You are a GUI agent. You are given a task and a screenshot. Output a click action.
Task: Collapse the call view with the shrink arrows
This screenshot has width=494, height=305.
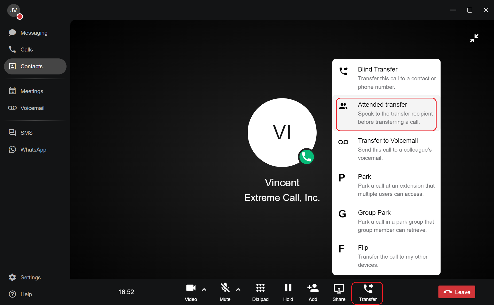pos(474,38)
